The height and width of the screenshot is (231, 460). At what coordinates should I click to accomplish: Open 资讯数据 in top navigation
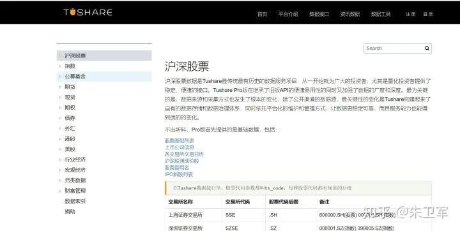(x=349, y=14)
